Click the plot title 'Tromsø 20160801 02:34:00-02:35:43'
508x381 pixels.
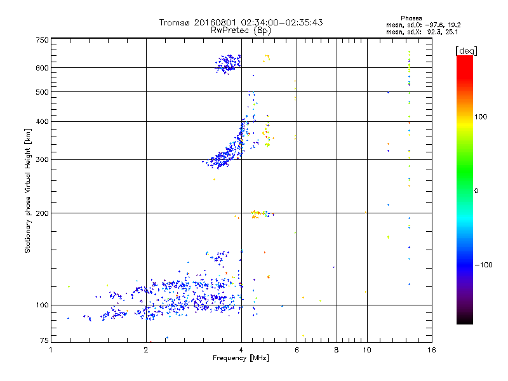coord(241,22)
